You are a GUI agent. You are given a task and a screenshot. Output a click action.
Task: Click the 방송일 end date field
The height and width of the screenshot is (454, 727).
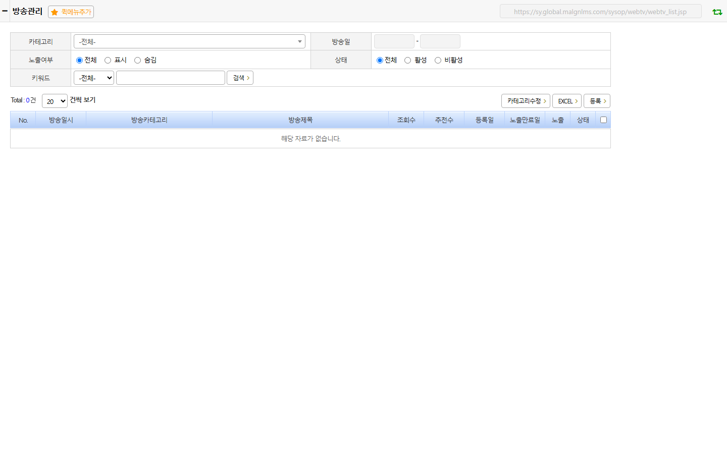click(440, 41)
